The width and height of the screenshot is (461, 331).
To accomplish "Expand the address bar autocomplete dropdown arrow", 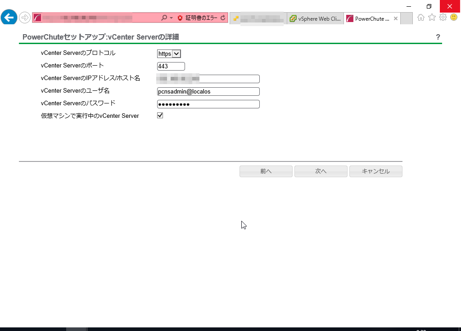I will click(172, 18).
